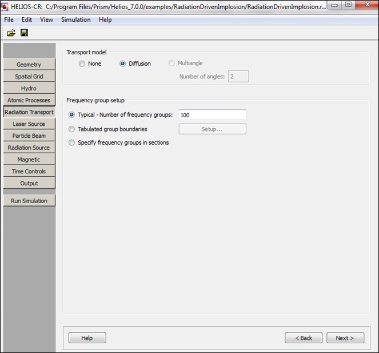379x353 pixels.
Task: Select Specify frequency groups in sections
Action: pyautogui.click(x=71, y=142)
